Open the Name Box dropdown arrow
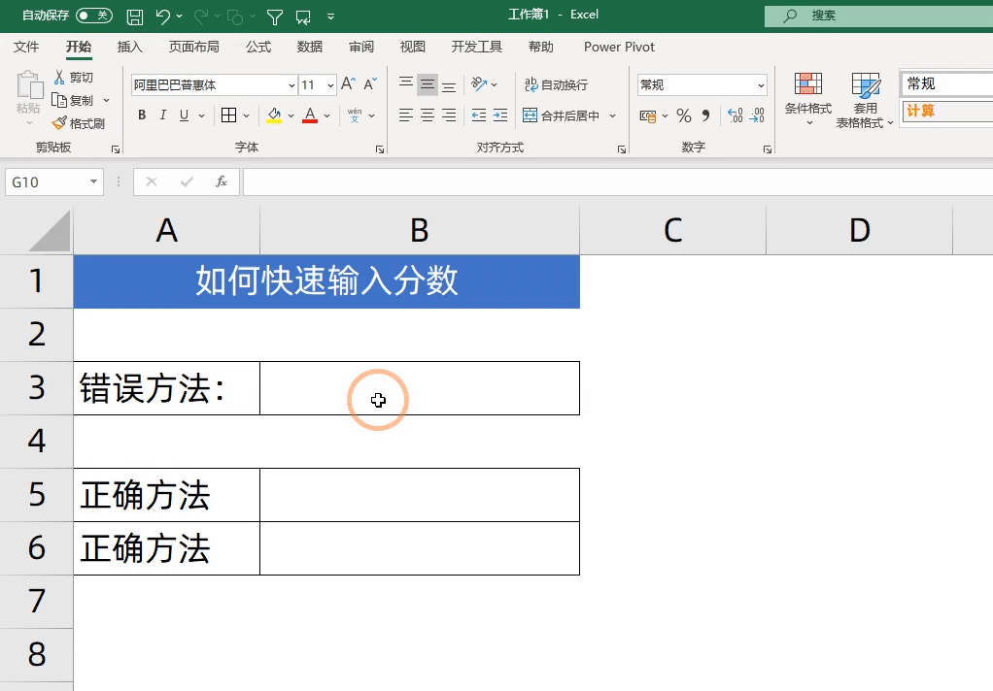 (x=94, y=181)
